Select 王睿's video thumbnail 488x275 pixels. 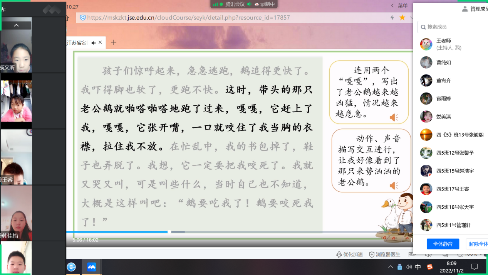pos(16,157)
